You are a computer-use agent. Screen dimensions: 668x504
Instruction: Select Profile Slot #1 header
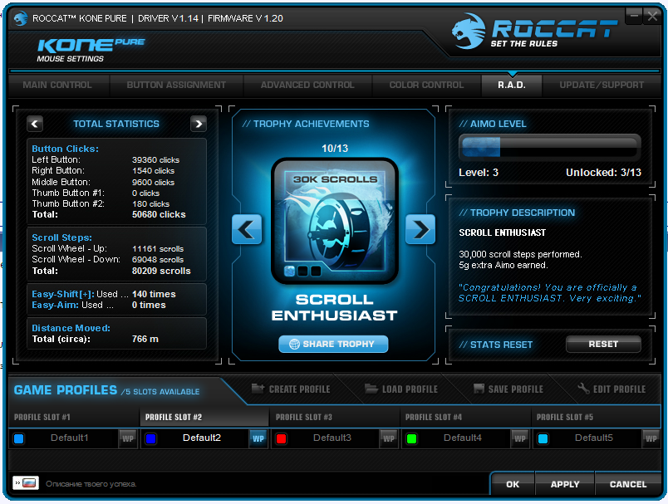coord(74,417)
